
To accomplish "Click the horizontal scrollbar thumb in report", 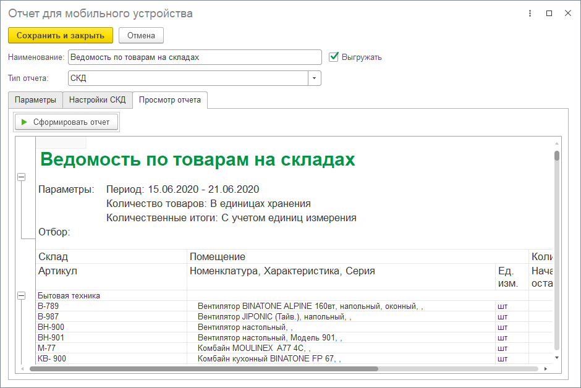I will pyautogui.click(x=204, y=369).
